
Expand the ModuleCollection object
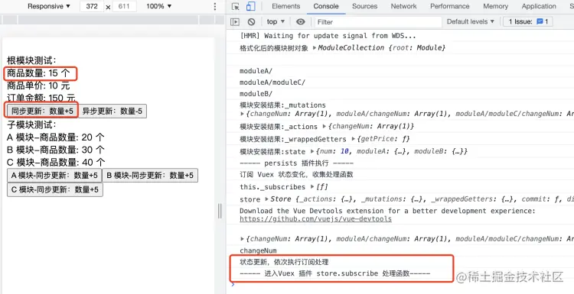pyautogui.click(x=315, y=48)
